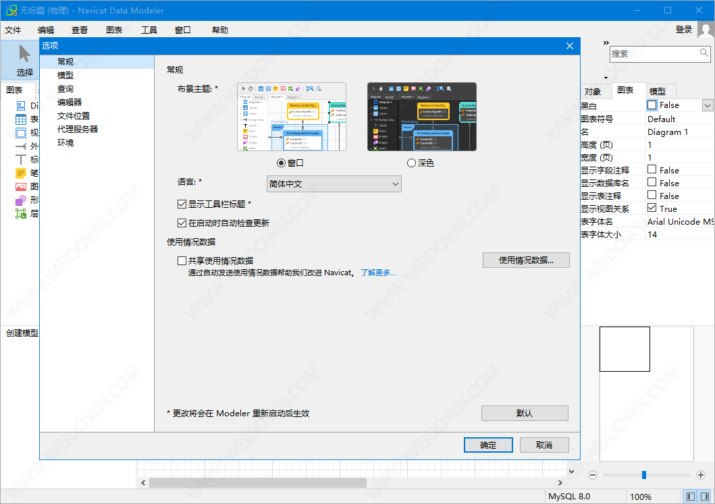Select Model category in options list

(97, 75)
